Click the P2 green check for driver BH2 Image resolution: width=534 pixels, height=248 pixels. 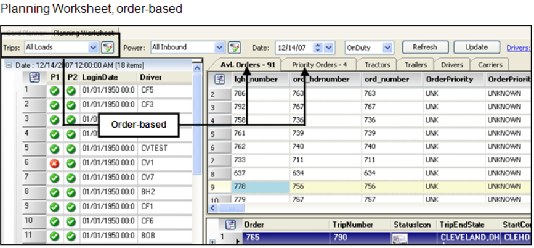click(x=71, y=192)
